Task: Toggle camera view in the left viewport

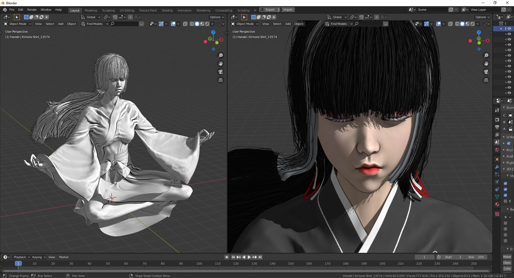Action: [221, 72]
